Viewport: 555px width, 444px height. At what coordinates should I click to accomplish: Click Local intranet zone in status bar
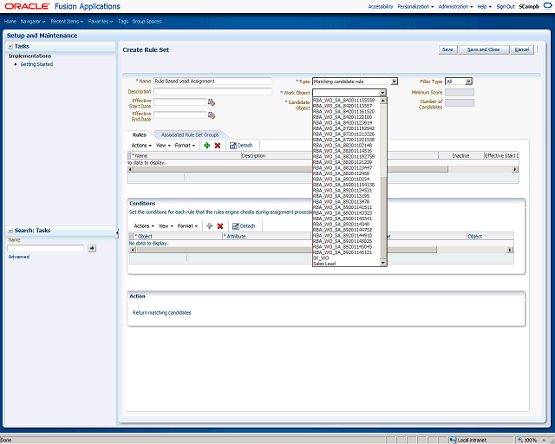[x=468, y=441]
